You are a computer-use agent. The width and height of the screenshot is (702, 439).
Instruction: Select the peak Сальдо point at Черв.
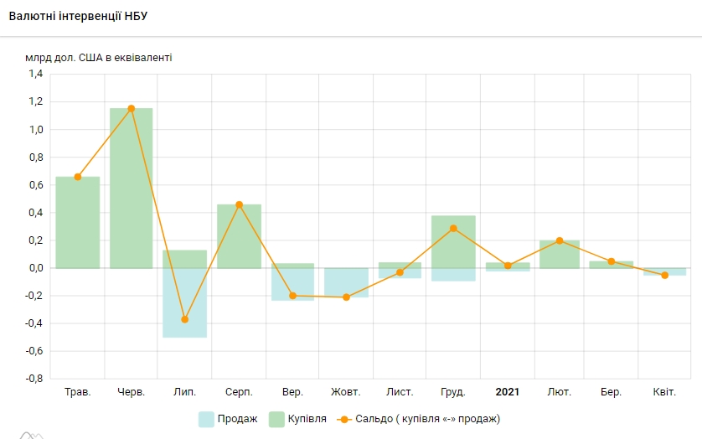(x=132, y=108)
